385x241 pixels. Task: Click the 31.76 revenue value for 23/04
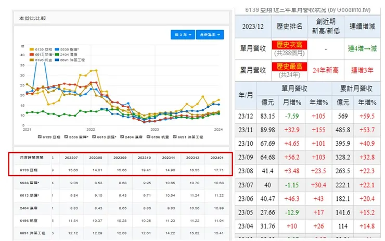coord(267,226)
